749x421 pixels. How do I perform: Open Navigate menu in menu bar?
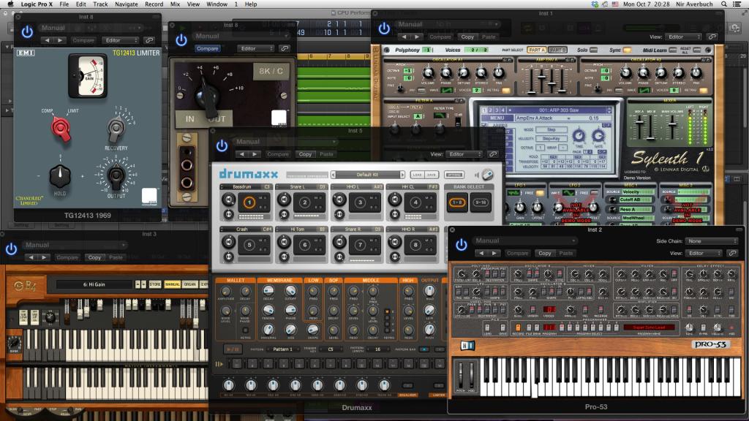(x=126, y=4)
